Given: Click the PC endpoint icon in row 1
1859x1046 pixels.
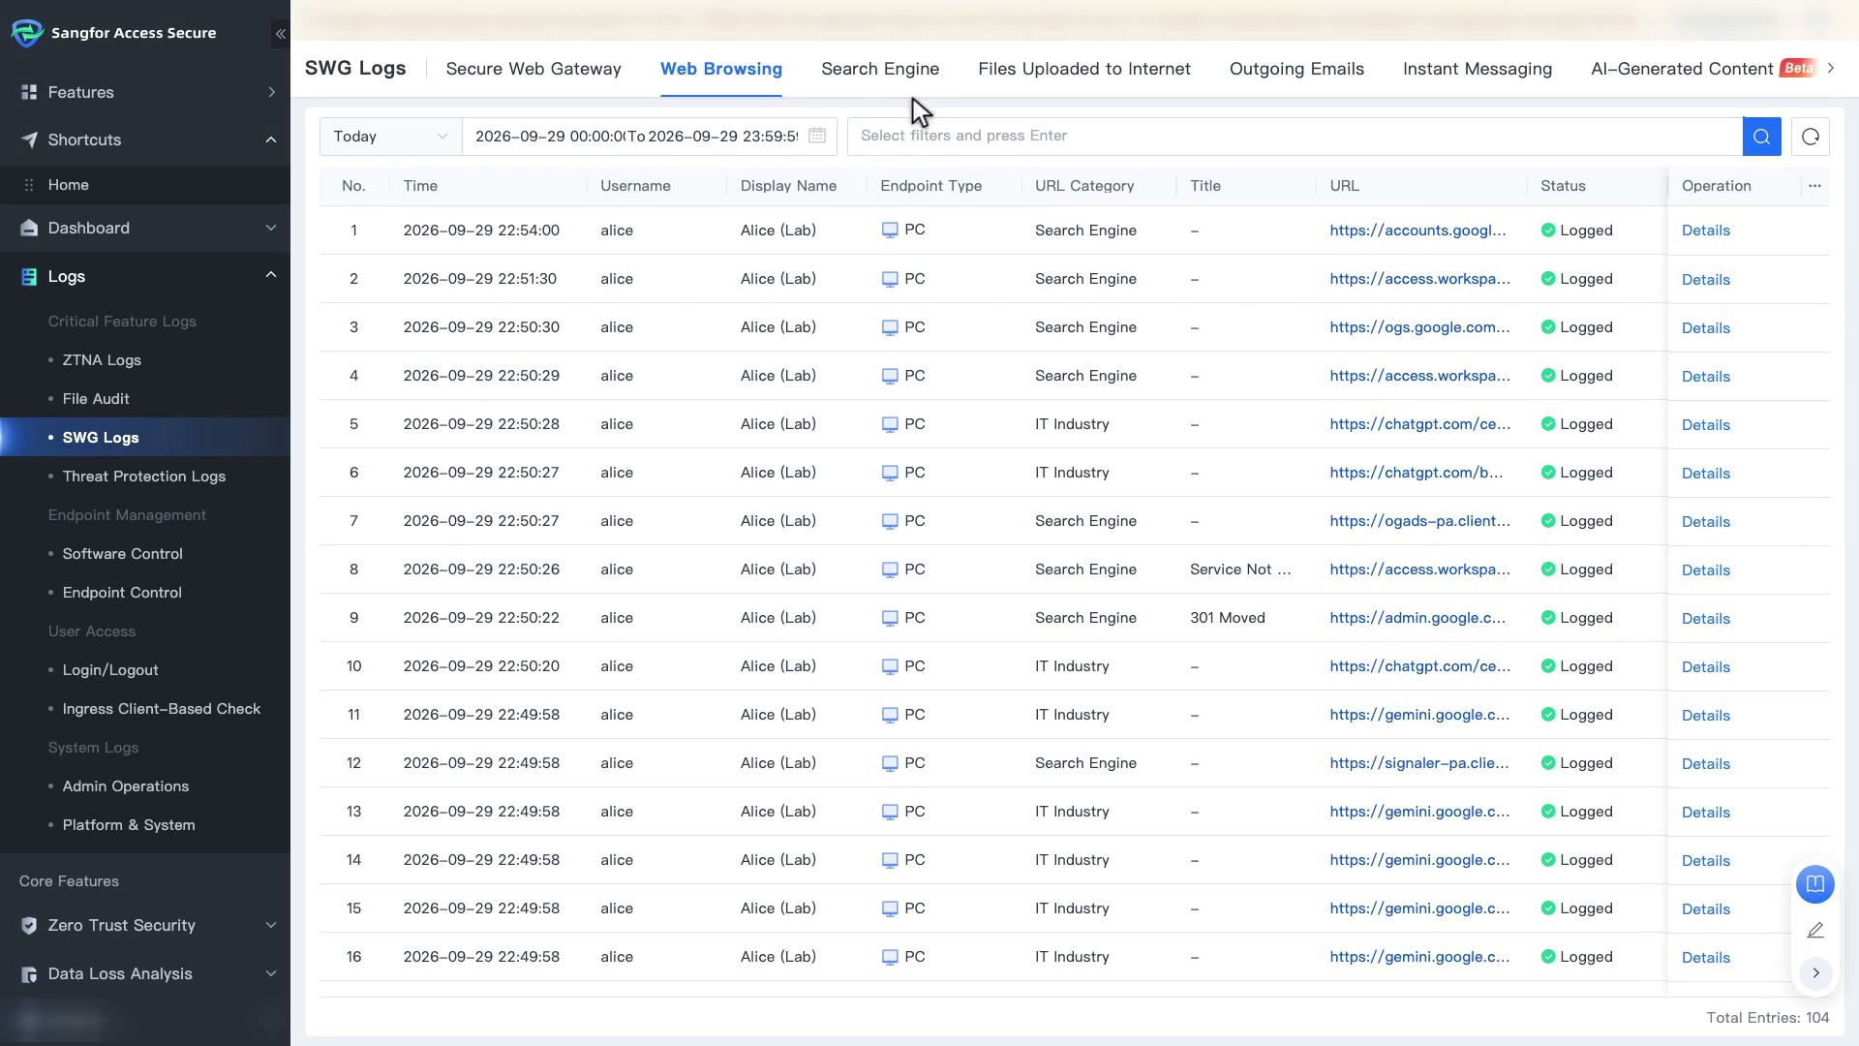Looking at the screenshot, I should [890, 231].
